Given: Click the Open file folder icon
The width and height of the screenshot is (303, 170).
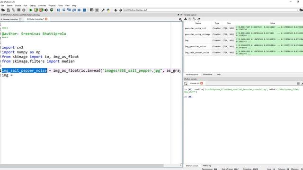Looking at the screenshot, I should tap(3, 10).
